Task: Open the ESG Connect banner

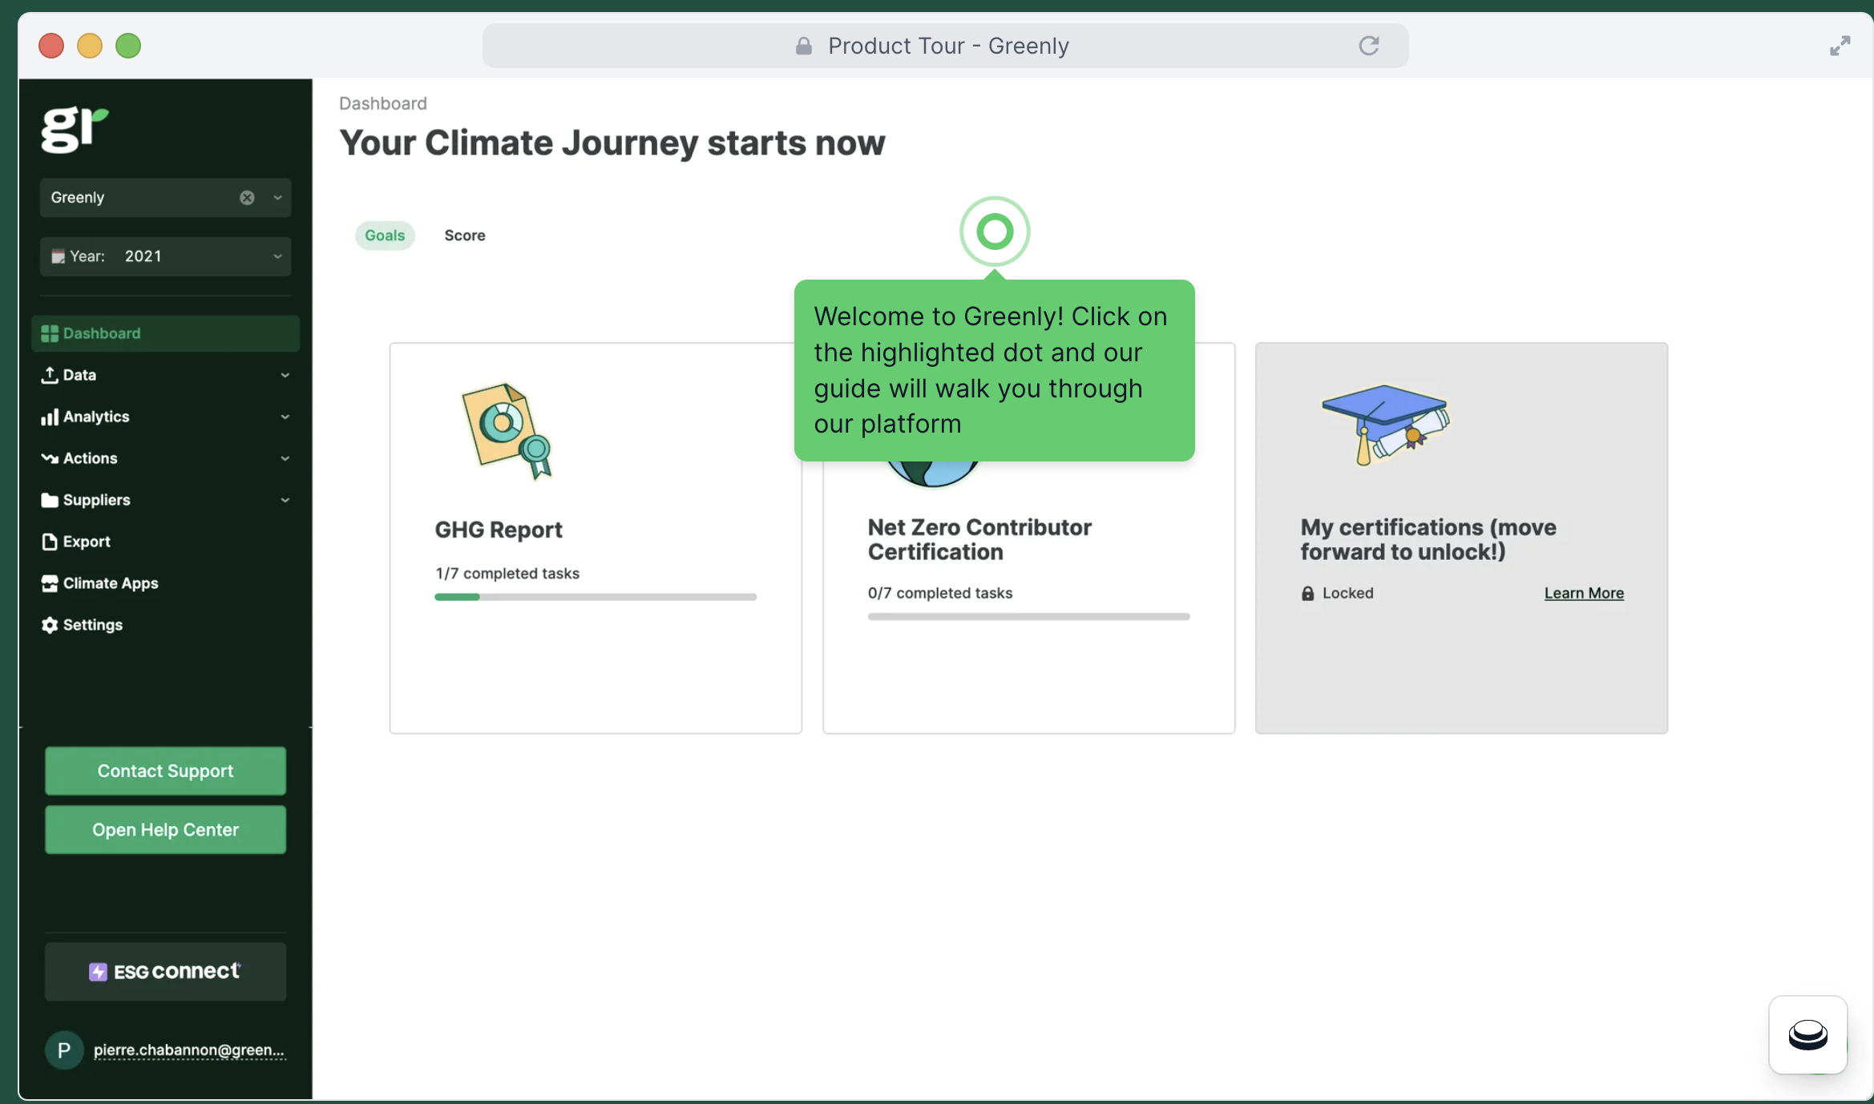Action: pyautogui.click(x=165, y=971)
